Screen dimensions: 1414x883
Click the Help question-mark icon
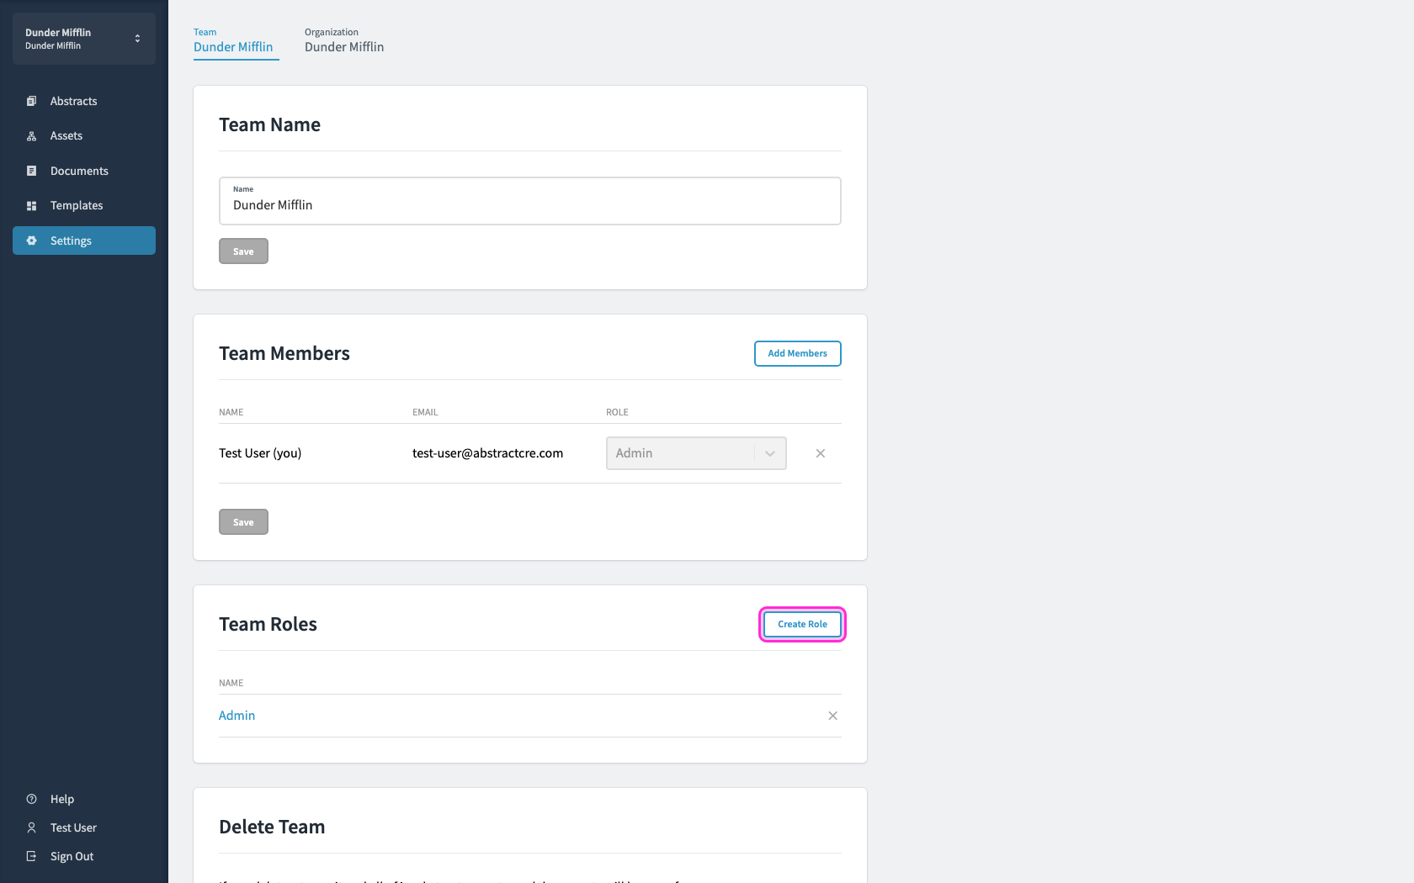pos(31,799)
